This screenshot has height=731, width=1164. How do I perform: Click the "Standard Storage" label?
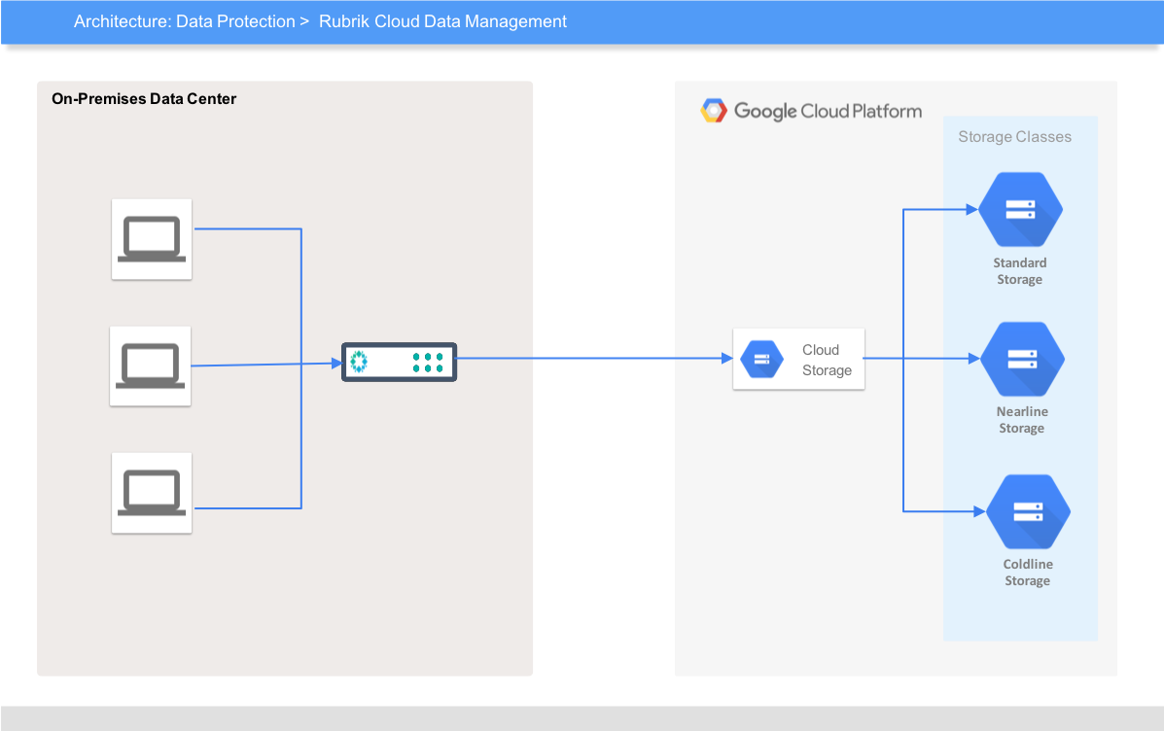[1020, 271]
